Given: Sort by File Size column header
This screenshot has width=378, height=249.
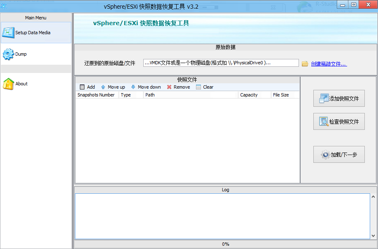Looking at the screenshot, I should tap(285, 95).
